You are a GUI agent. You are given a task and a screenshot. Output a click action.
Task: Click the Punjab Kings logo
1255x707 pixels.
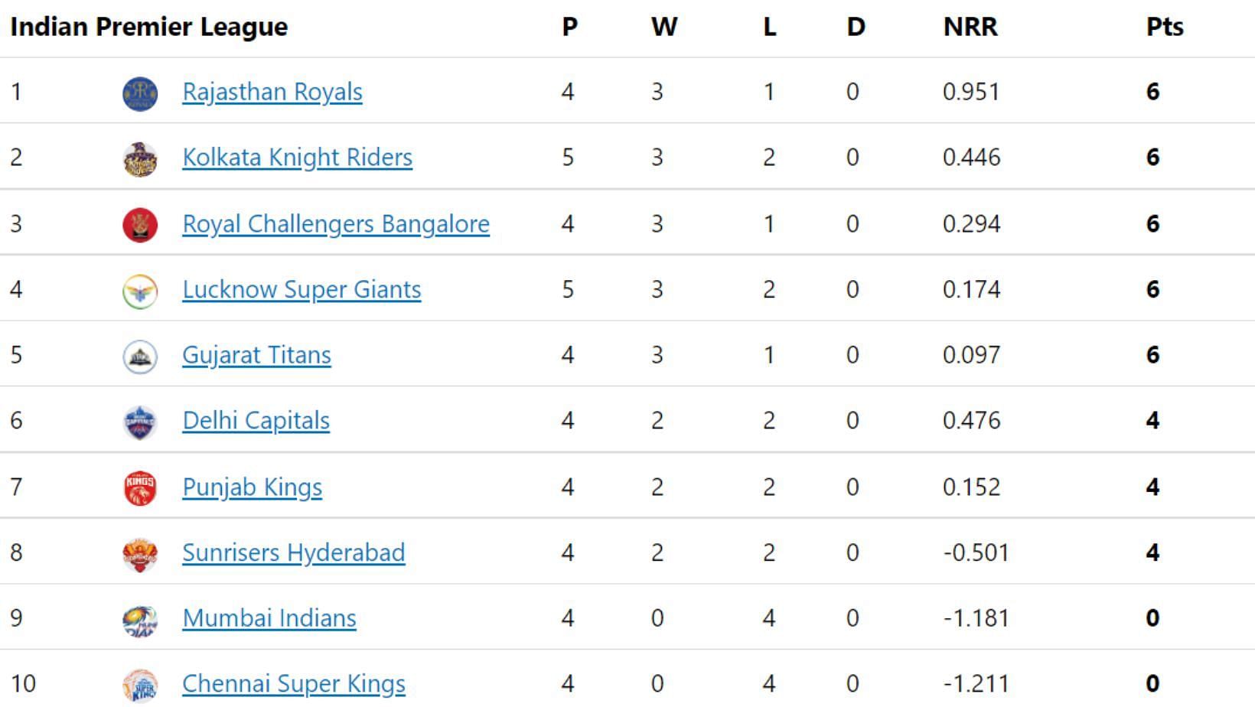(140, 488)
